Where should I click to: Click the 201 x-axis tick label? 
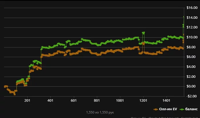pos(27,100)
